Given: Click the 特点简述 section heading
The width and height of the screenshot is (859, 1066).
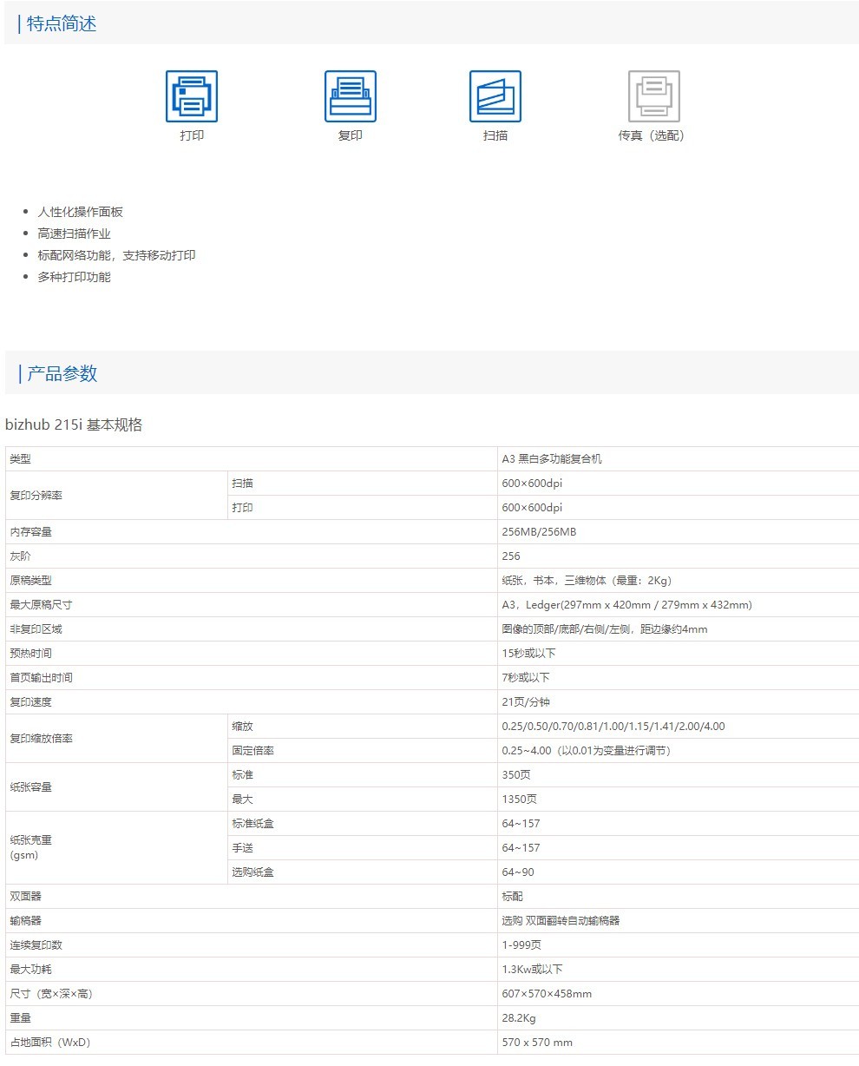Looking at the screenshot, I should click(x=62, y=23).
